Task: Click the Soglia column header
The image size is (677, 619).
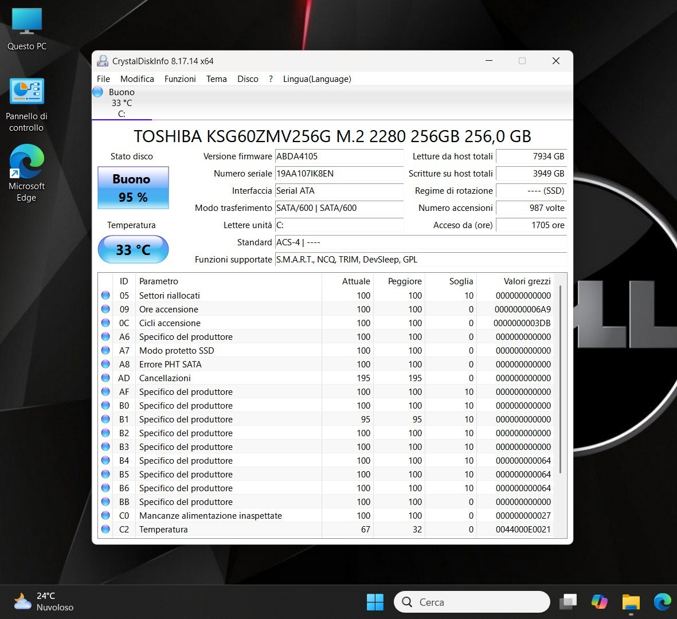Action: (x=451, y=281)
